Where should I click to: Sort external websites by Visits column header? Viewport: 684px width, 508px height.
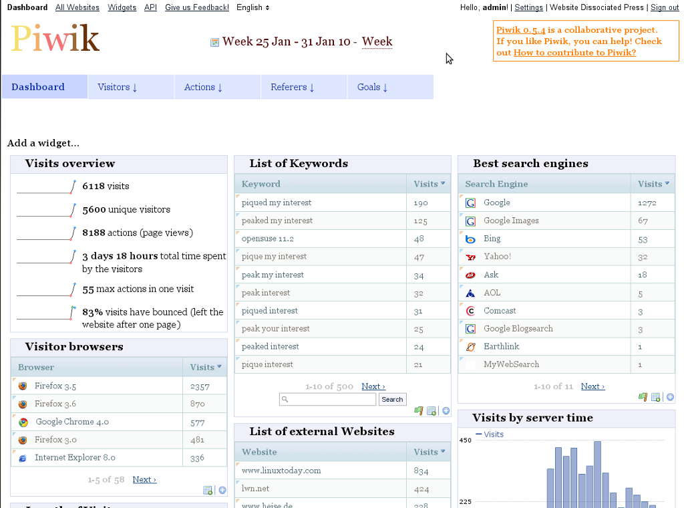(429, 452)
